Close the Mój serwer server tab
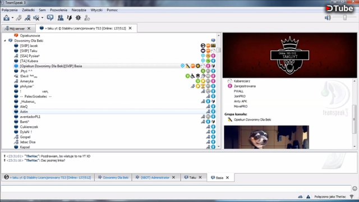This screenshot has height=202, width=359. [x=29, y=29]
